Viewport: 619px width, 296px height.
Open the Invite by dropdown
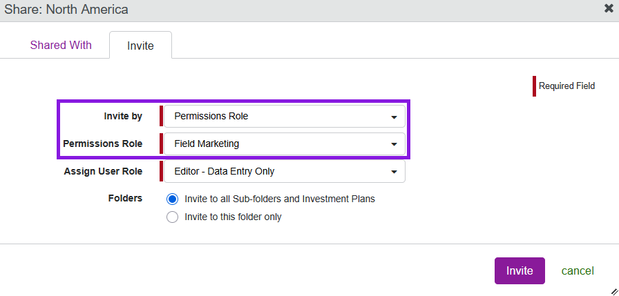tap(285, 117)
